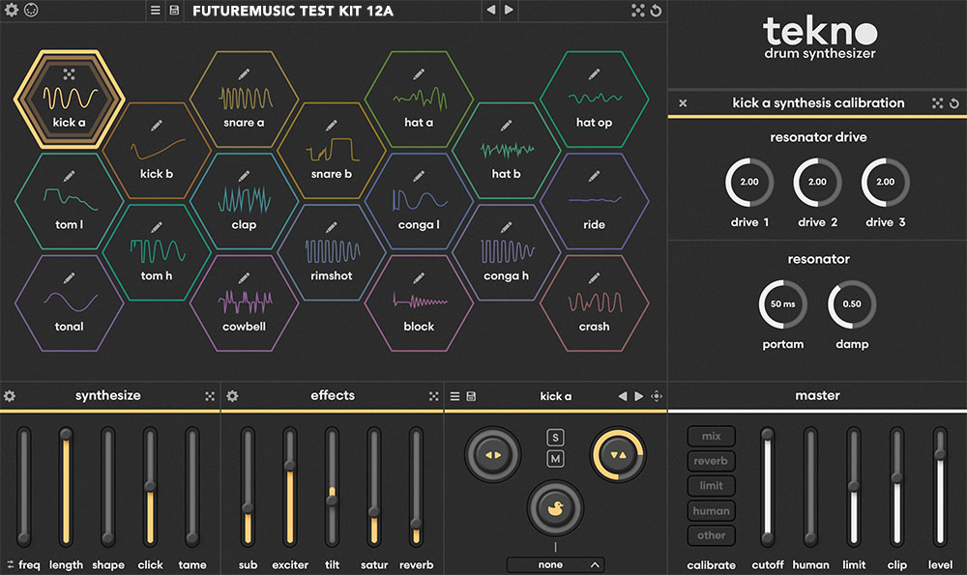Image resolution: width=967 pixels, height=575 pixels.
Task: Reset the calibration panel values
Action: pyautogui.click(x=954, y=103)
